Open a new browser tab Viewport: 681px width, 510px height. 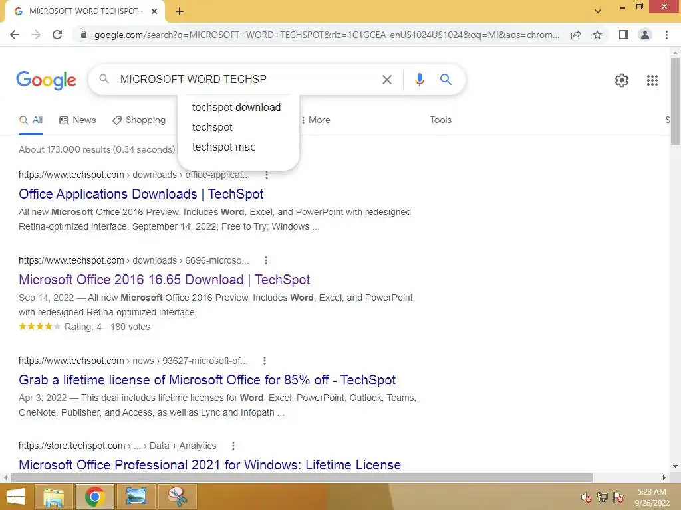180,11
